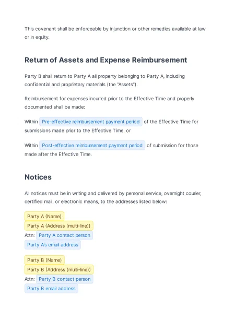Click the all notices must be in writing paragraph
Image resolution: width=235 pixels, height=332 pixels.
(113, 197)
